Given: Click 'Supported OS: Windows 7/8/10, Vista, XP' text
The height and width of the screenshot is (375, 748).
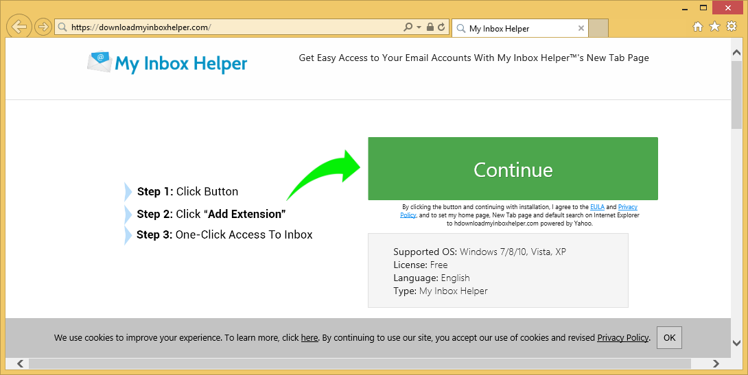Looking at the screenshot, I should click(480, 252).
